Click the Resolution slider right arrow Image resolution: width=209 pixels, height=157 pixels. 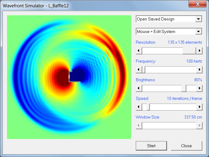(199, 51)
